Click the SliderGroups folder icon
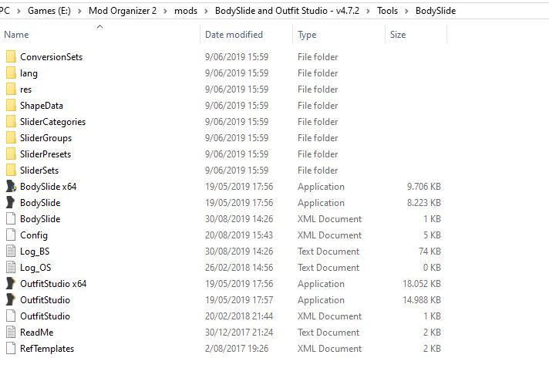Image resolution: width=549 pixels, height=385 pixels. (x=11, y=137)
